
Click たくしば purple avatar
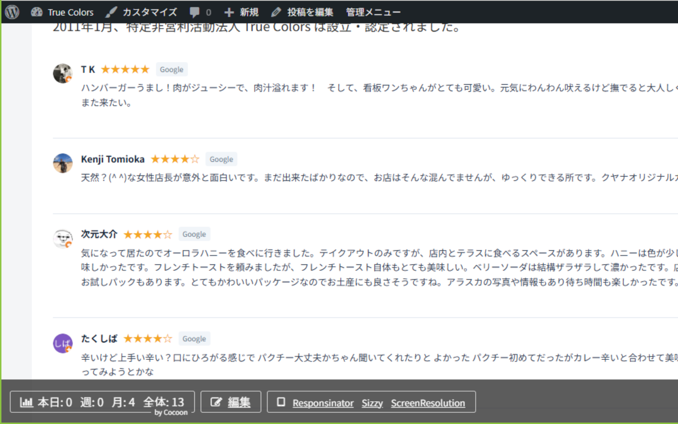click(63, 343)
